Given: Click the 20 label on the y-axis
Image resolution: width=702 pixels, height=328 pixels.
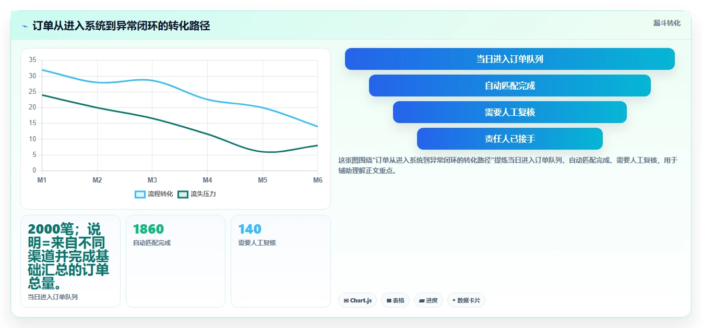Looking at the screenshot, I should (x=32, y=107).
